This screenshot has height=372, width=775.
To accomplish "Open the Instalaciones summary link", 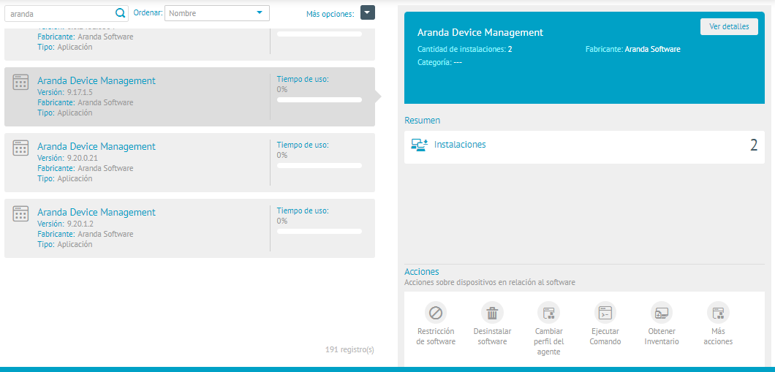I will [460, 144].
